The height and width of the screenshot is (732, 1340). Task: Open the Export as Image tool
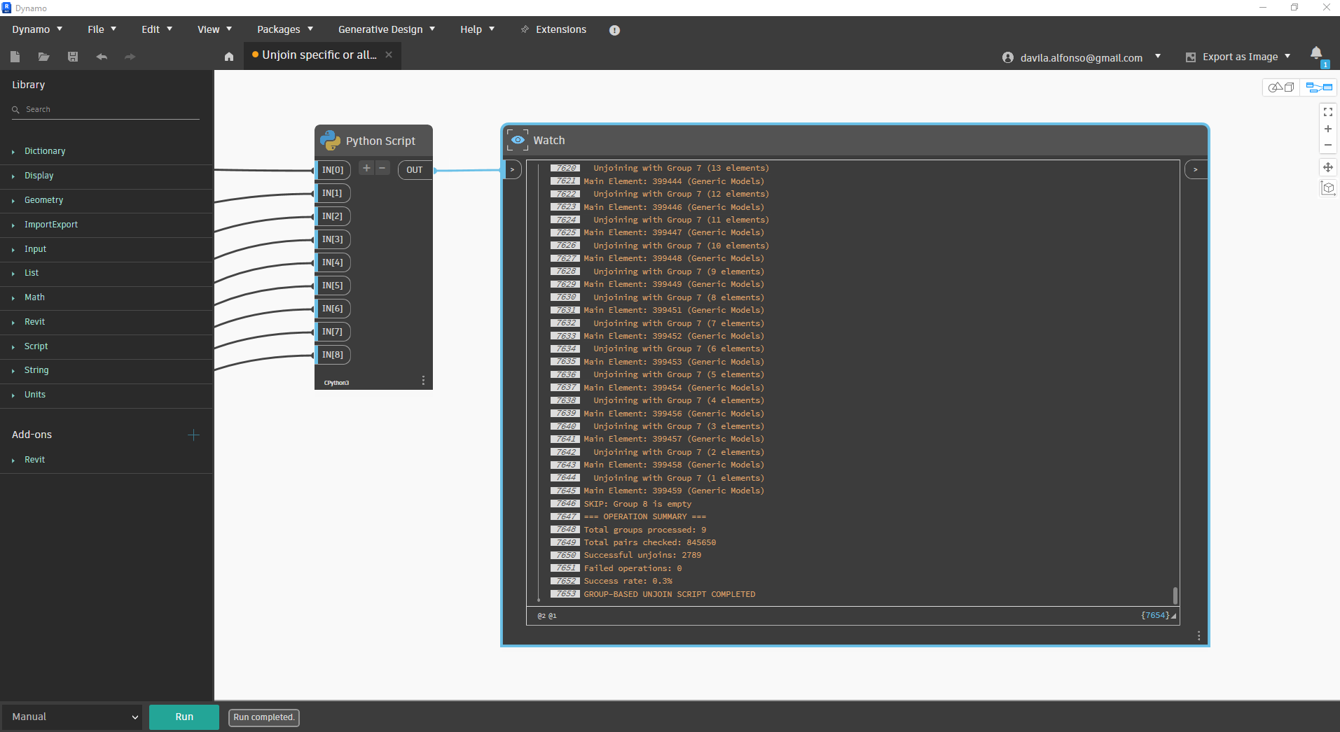coord(1237,57)
